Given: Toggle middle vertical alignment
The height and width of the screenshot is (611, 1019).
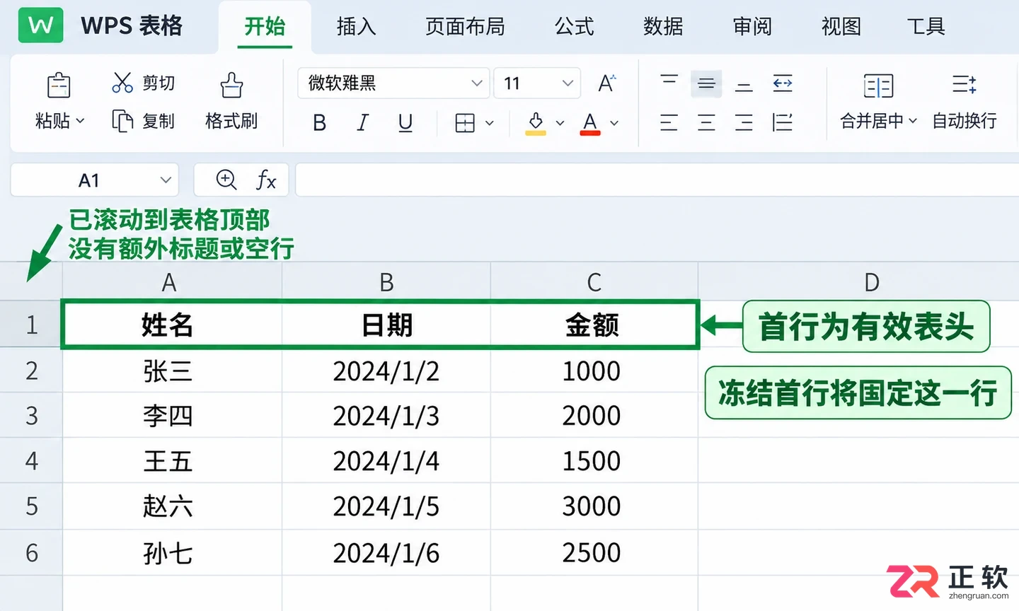Looking at the screenshot, I should pyautogui.click(x=706, y=84).
